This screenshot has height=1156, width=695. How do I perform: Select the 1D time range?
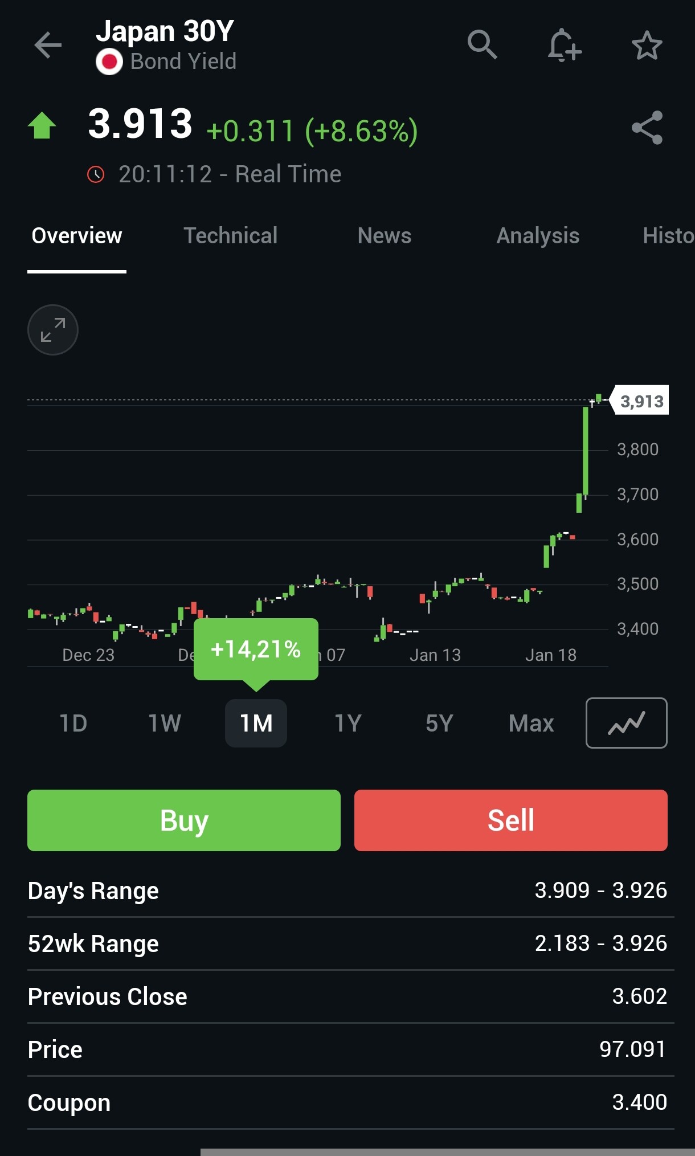tap(73, 724)
